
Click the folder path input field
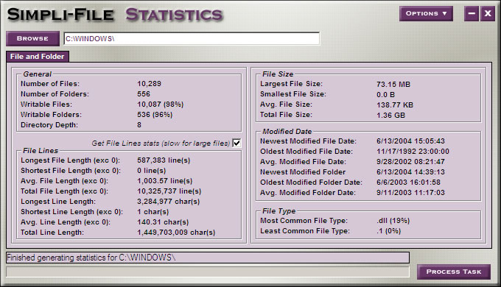point(192,38)
